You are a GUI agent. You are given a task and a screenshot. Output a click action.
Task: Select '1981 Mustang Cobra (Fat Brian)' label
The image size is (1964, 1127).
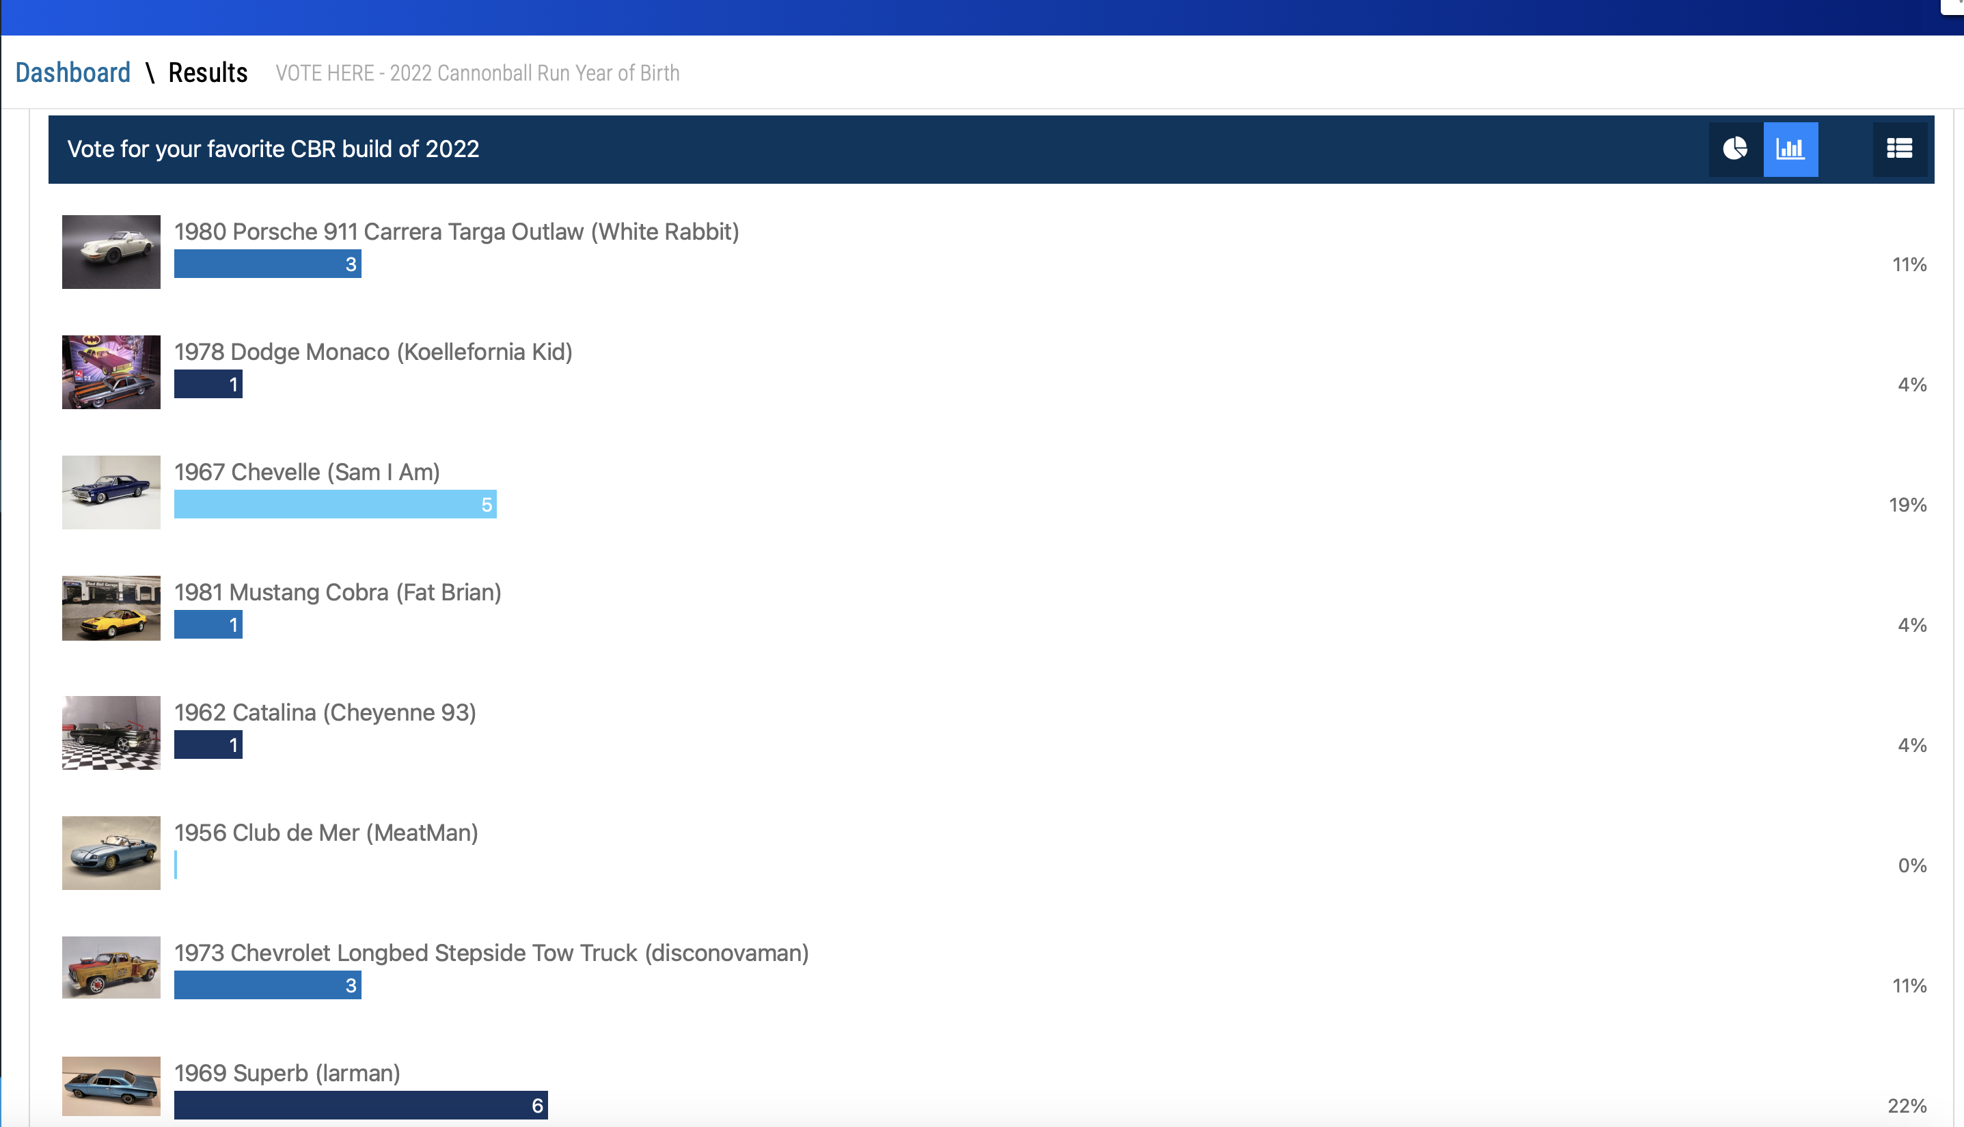[338, 592]
